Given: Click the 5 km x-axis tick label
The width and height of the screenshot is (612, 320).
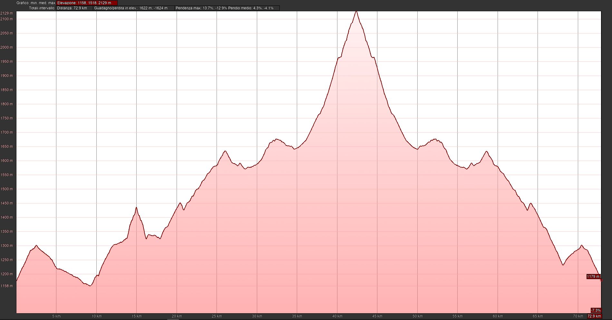Looking at the screenshot, I should [56, 316].
